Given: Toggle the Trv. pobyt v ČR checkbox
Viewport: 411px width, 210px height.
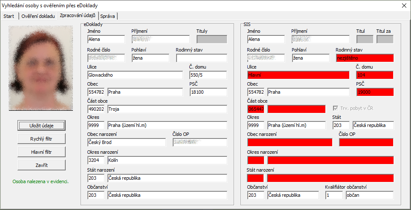Looking at the screenshot, I should pos(336,108).
